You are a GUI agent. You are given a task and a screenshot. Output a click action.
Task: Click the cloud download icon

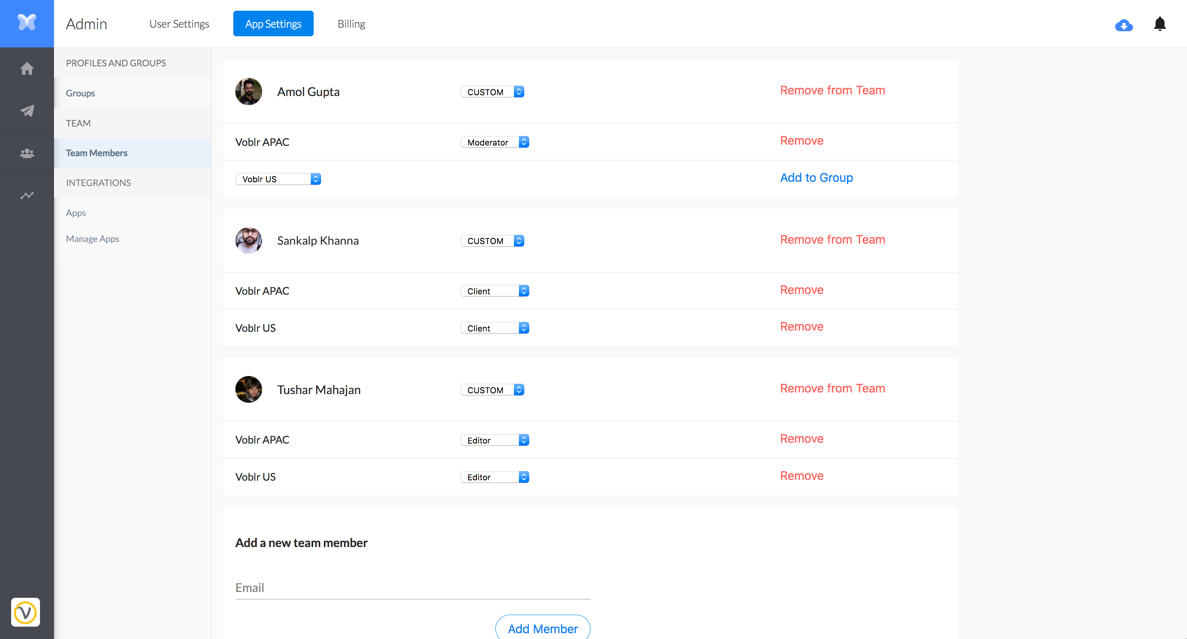tap(1124, 25)
